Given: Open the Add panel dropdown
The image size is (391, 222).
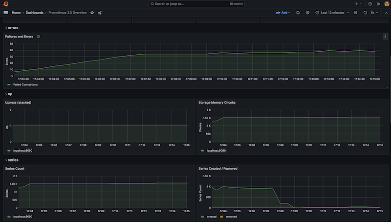Looking at the screenshot, I should [x=283, y=13].
